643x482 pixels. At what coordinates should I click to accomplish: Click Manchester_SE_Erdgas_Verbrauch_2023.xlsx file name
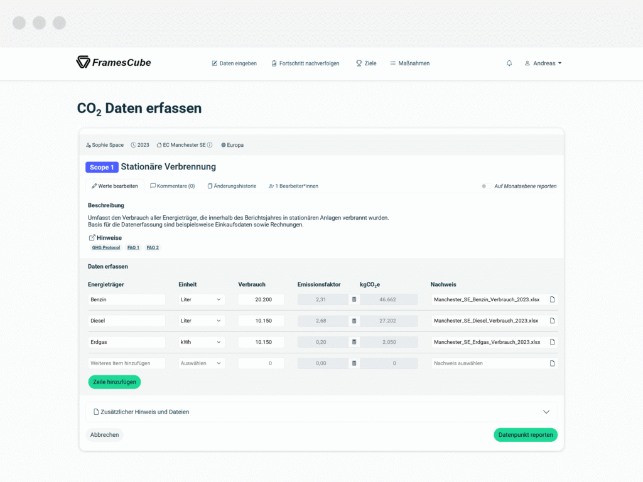[x=487, y=342]
